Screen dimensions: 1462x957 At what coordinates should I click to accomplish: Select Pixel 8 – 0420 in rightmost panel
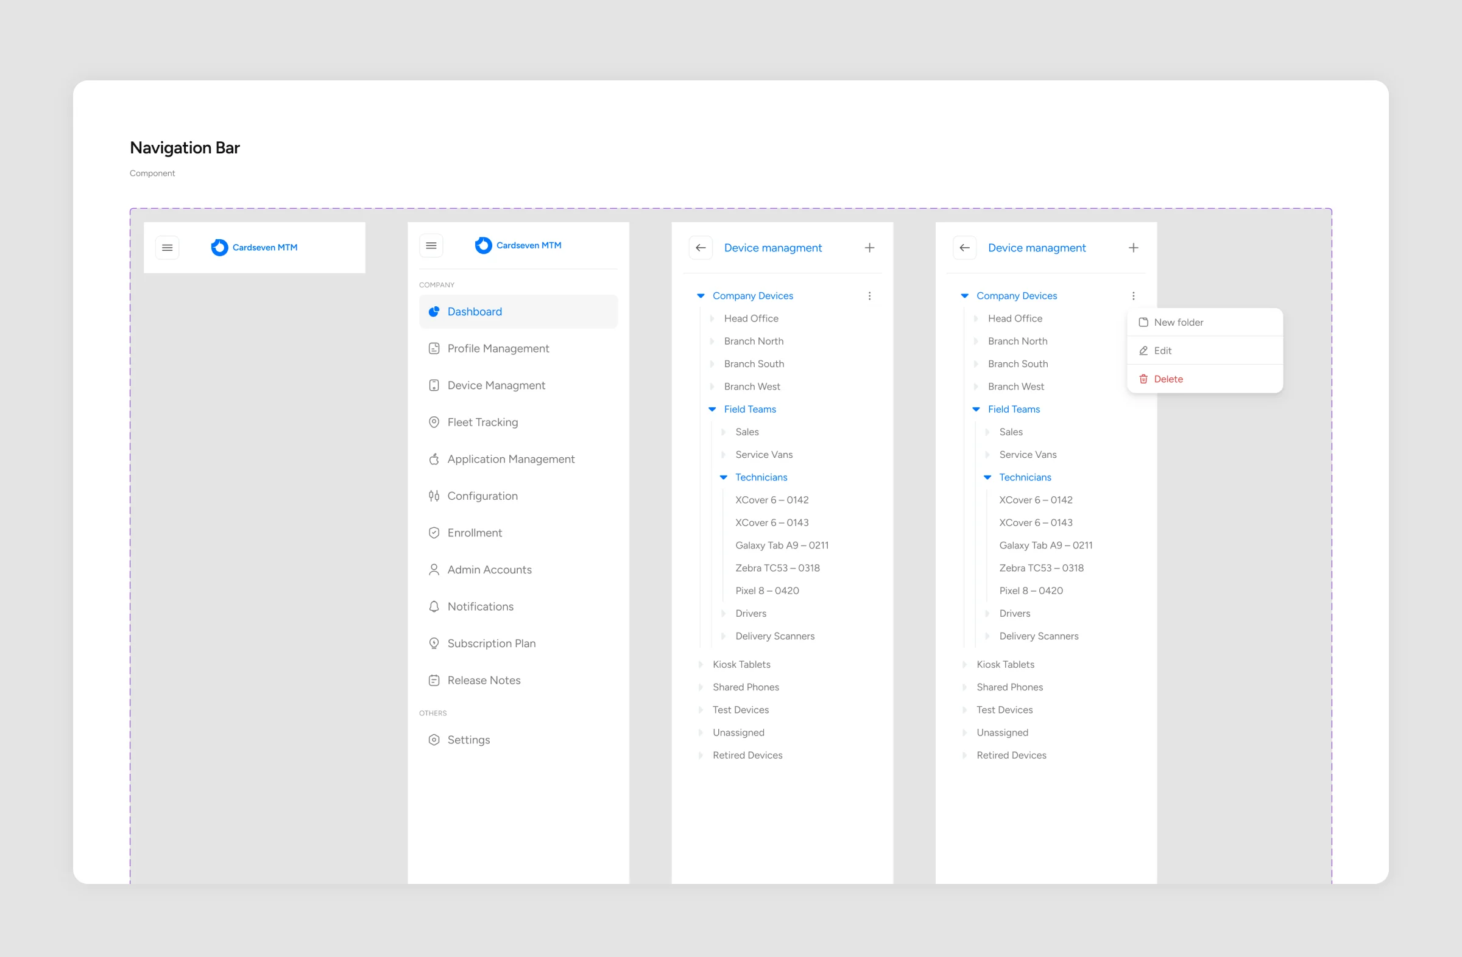tap(1031, 591)
